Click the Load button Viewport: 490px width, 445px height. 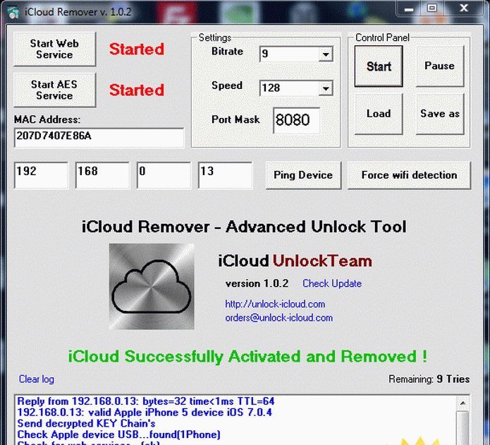tap(379, 114)
